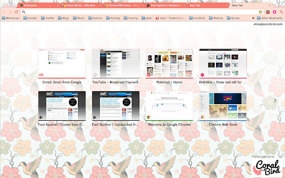Click the elina@coralbird.com account text
The width and height of the screenshot is (285, 178).
click(268, 24)
